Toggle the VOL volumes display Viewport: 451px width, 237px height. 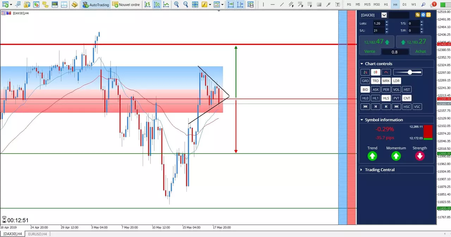(396, 90)
